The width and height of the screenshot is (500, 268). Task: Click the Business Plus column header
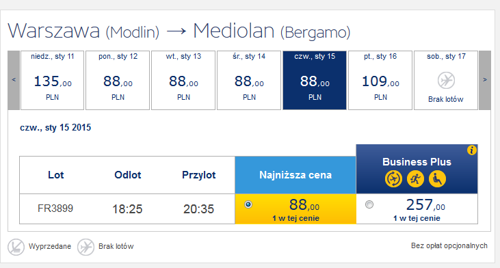pos(417,169)
